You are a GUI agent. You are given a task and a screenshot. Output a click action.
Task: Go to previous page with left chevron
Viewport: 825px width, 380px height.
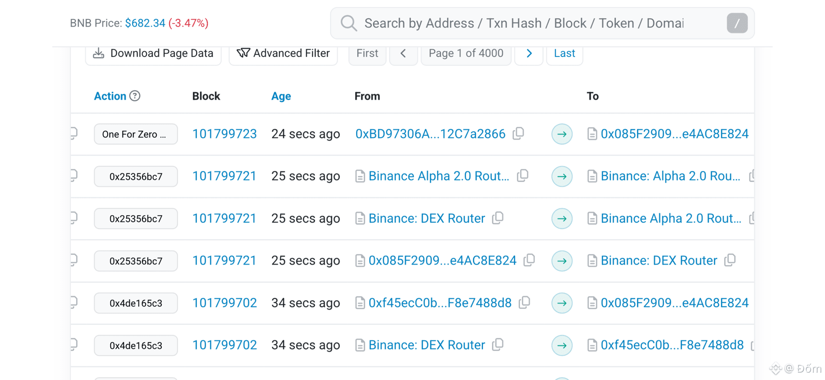403,53
